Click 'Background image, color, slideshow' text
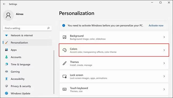The height and width of the screenshot is (98, 173). pos(88,39)
